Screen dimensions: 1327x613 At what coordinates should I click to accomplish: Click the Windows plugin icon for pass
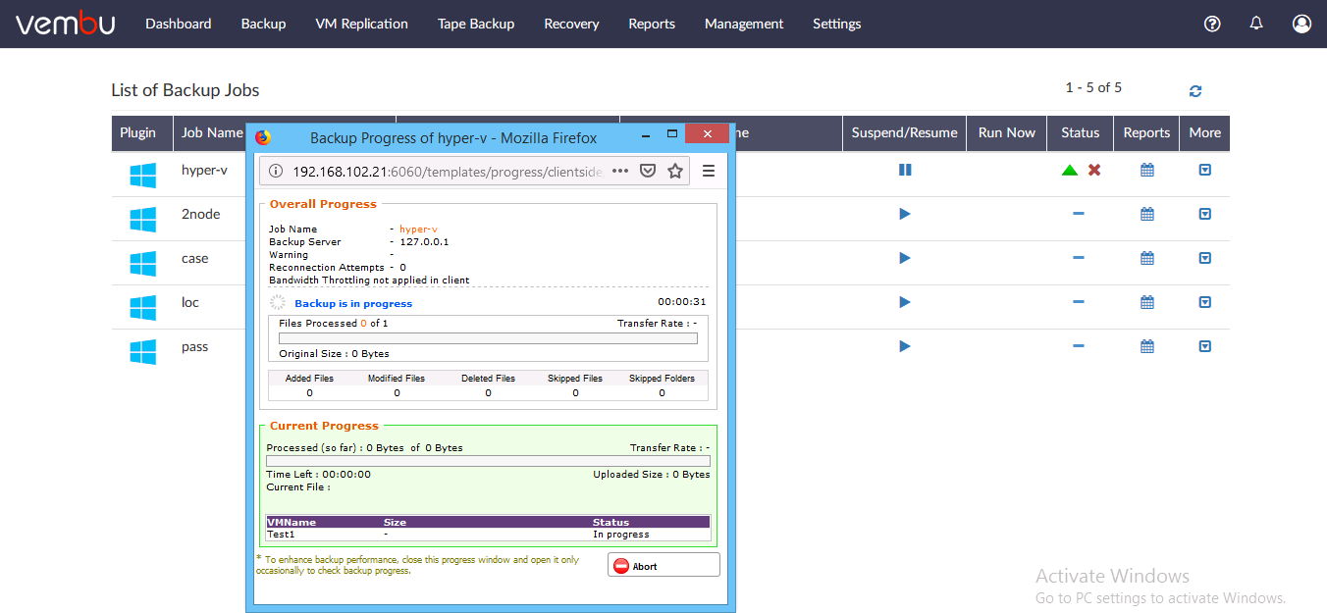tap(142, 352)
